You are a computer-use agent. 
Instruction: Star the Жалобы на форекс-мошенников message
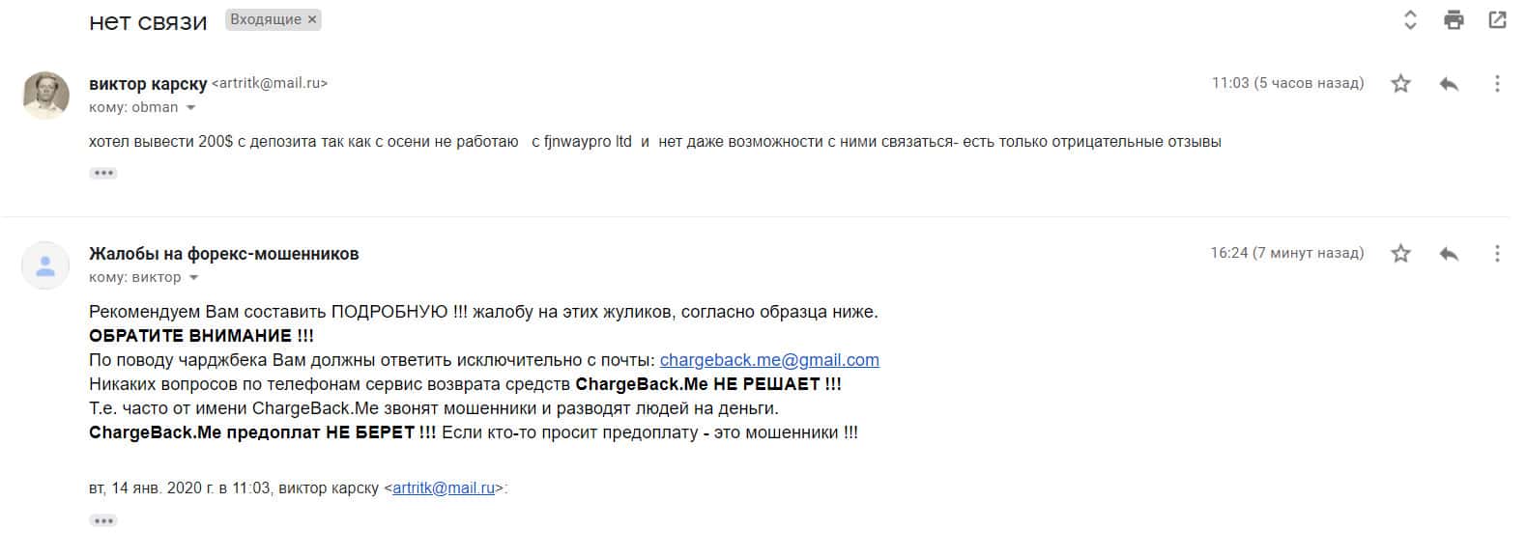1400,254
